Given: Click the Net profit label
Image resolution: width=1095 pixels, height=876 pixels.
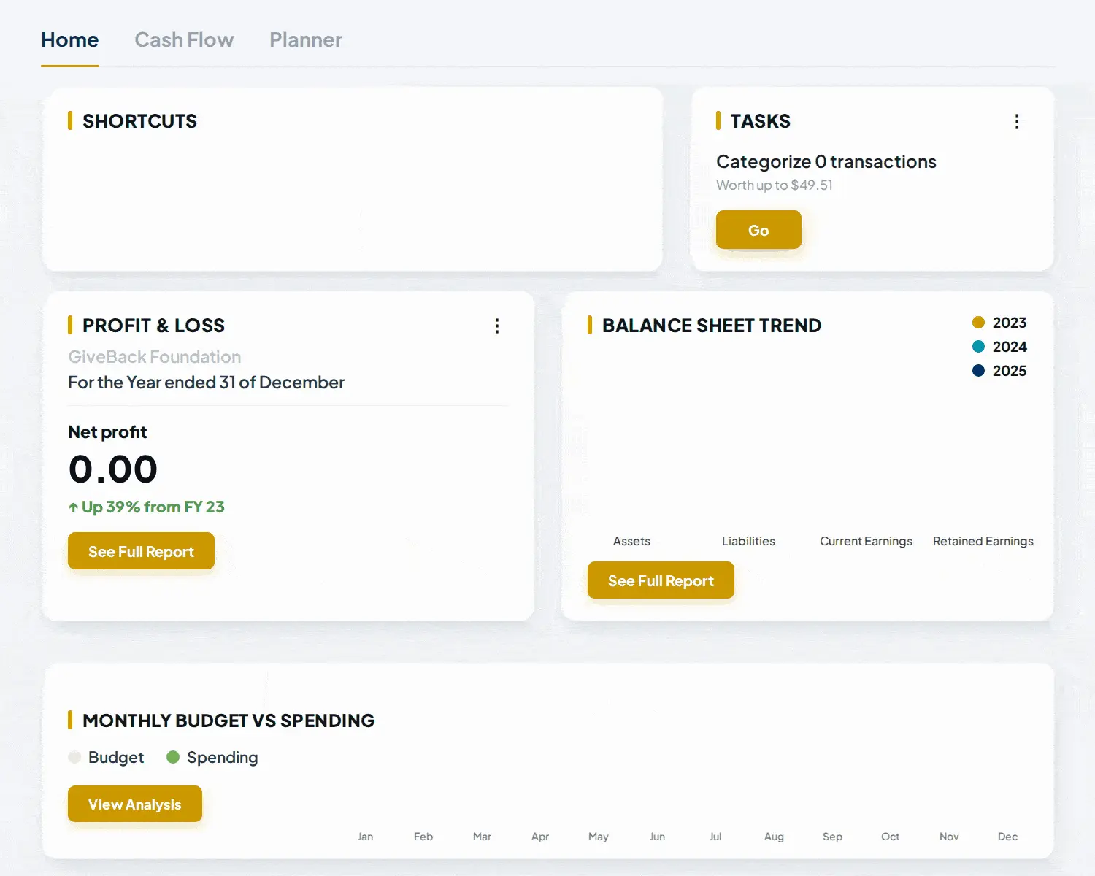Looking at the screenshot, I should [x=107, y=432].
